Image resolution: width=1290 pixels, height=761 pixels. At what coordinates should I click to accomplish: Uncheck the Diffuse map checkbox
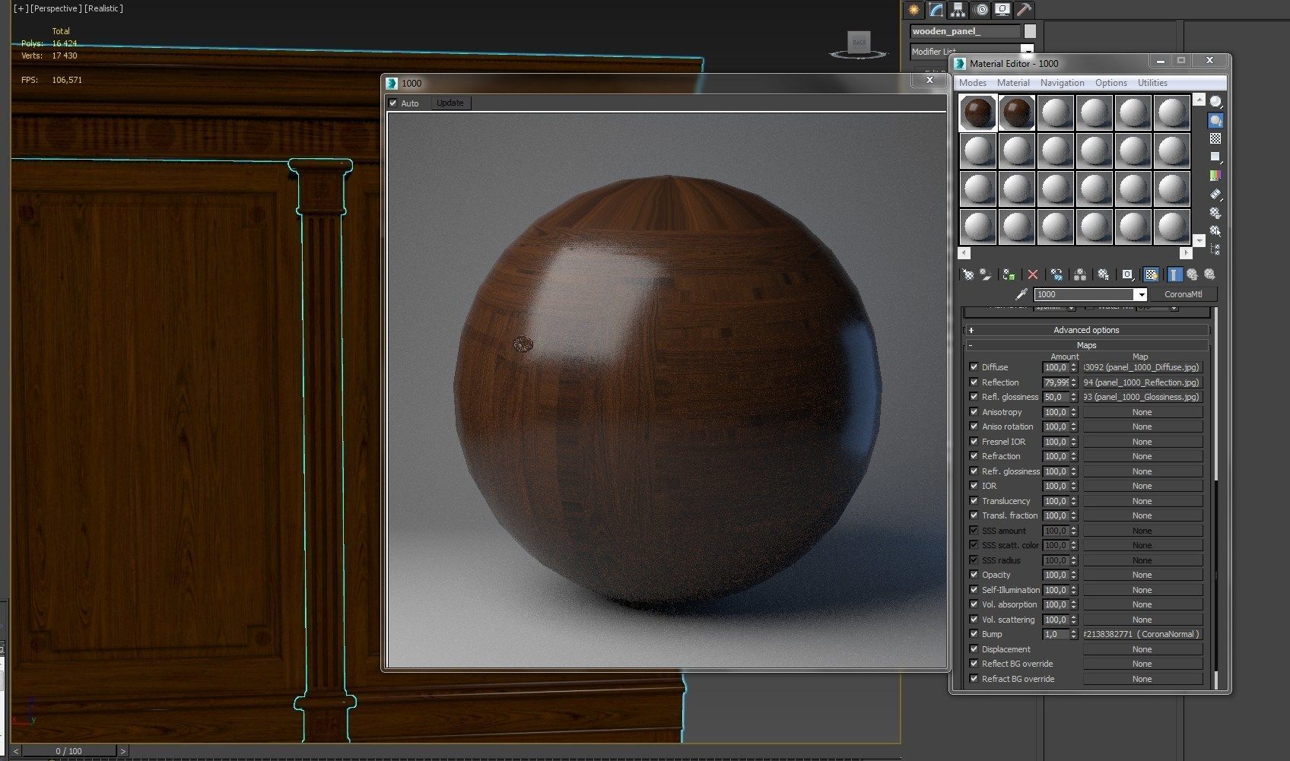tap(974, 367)
